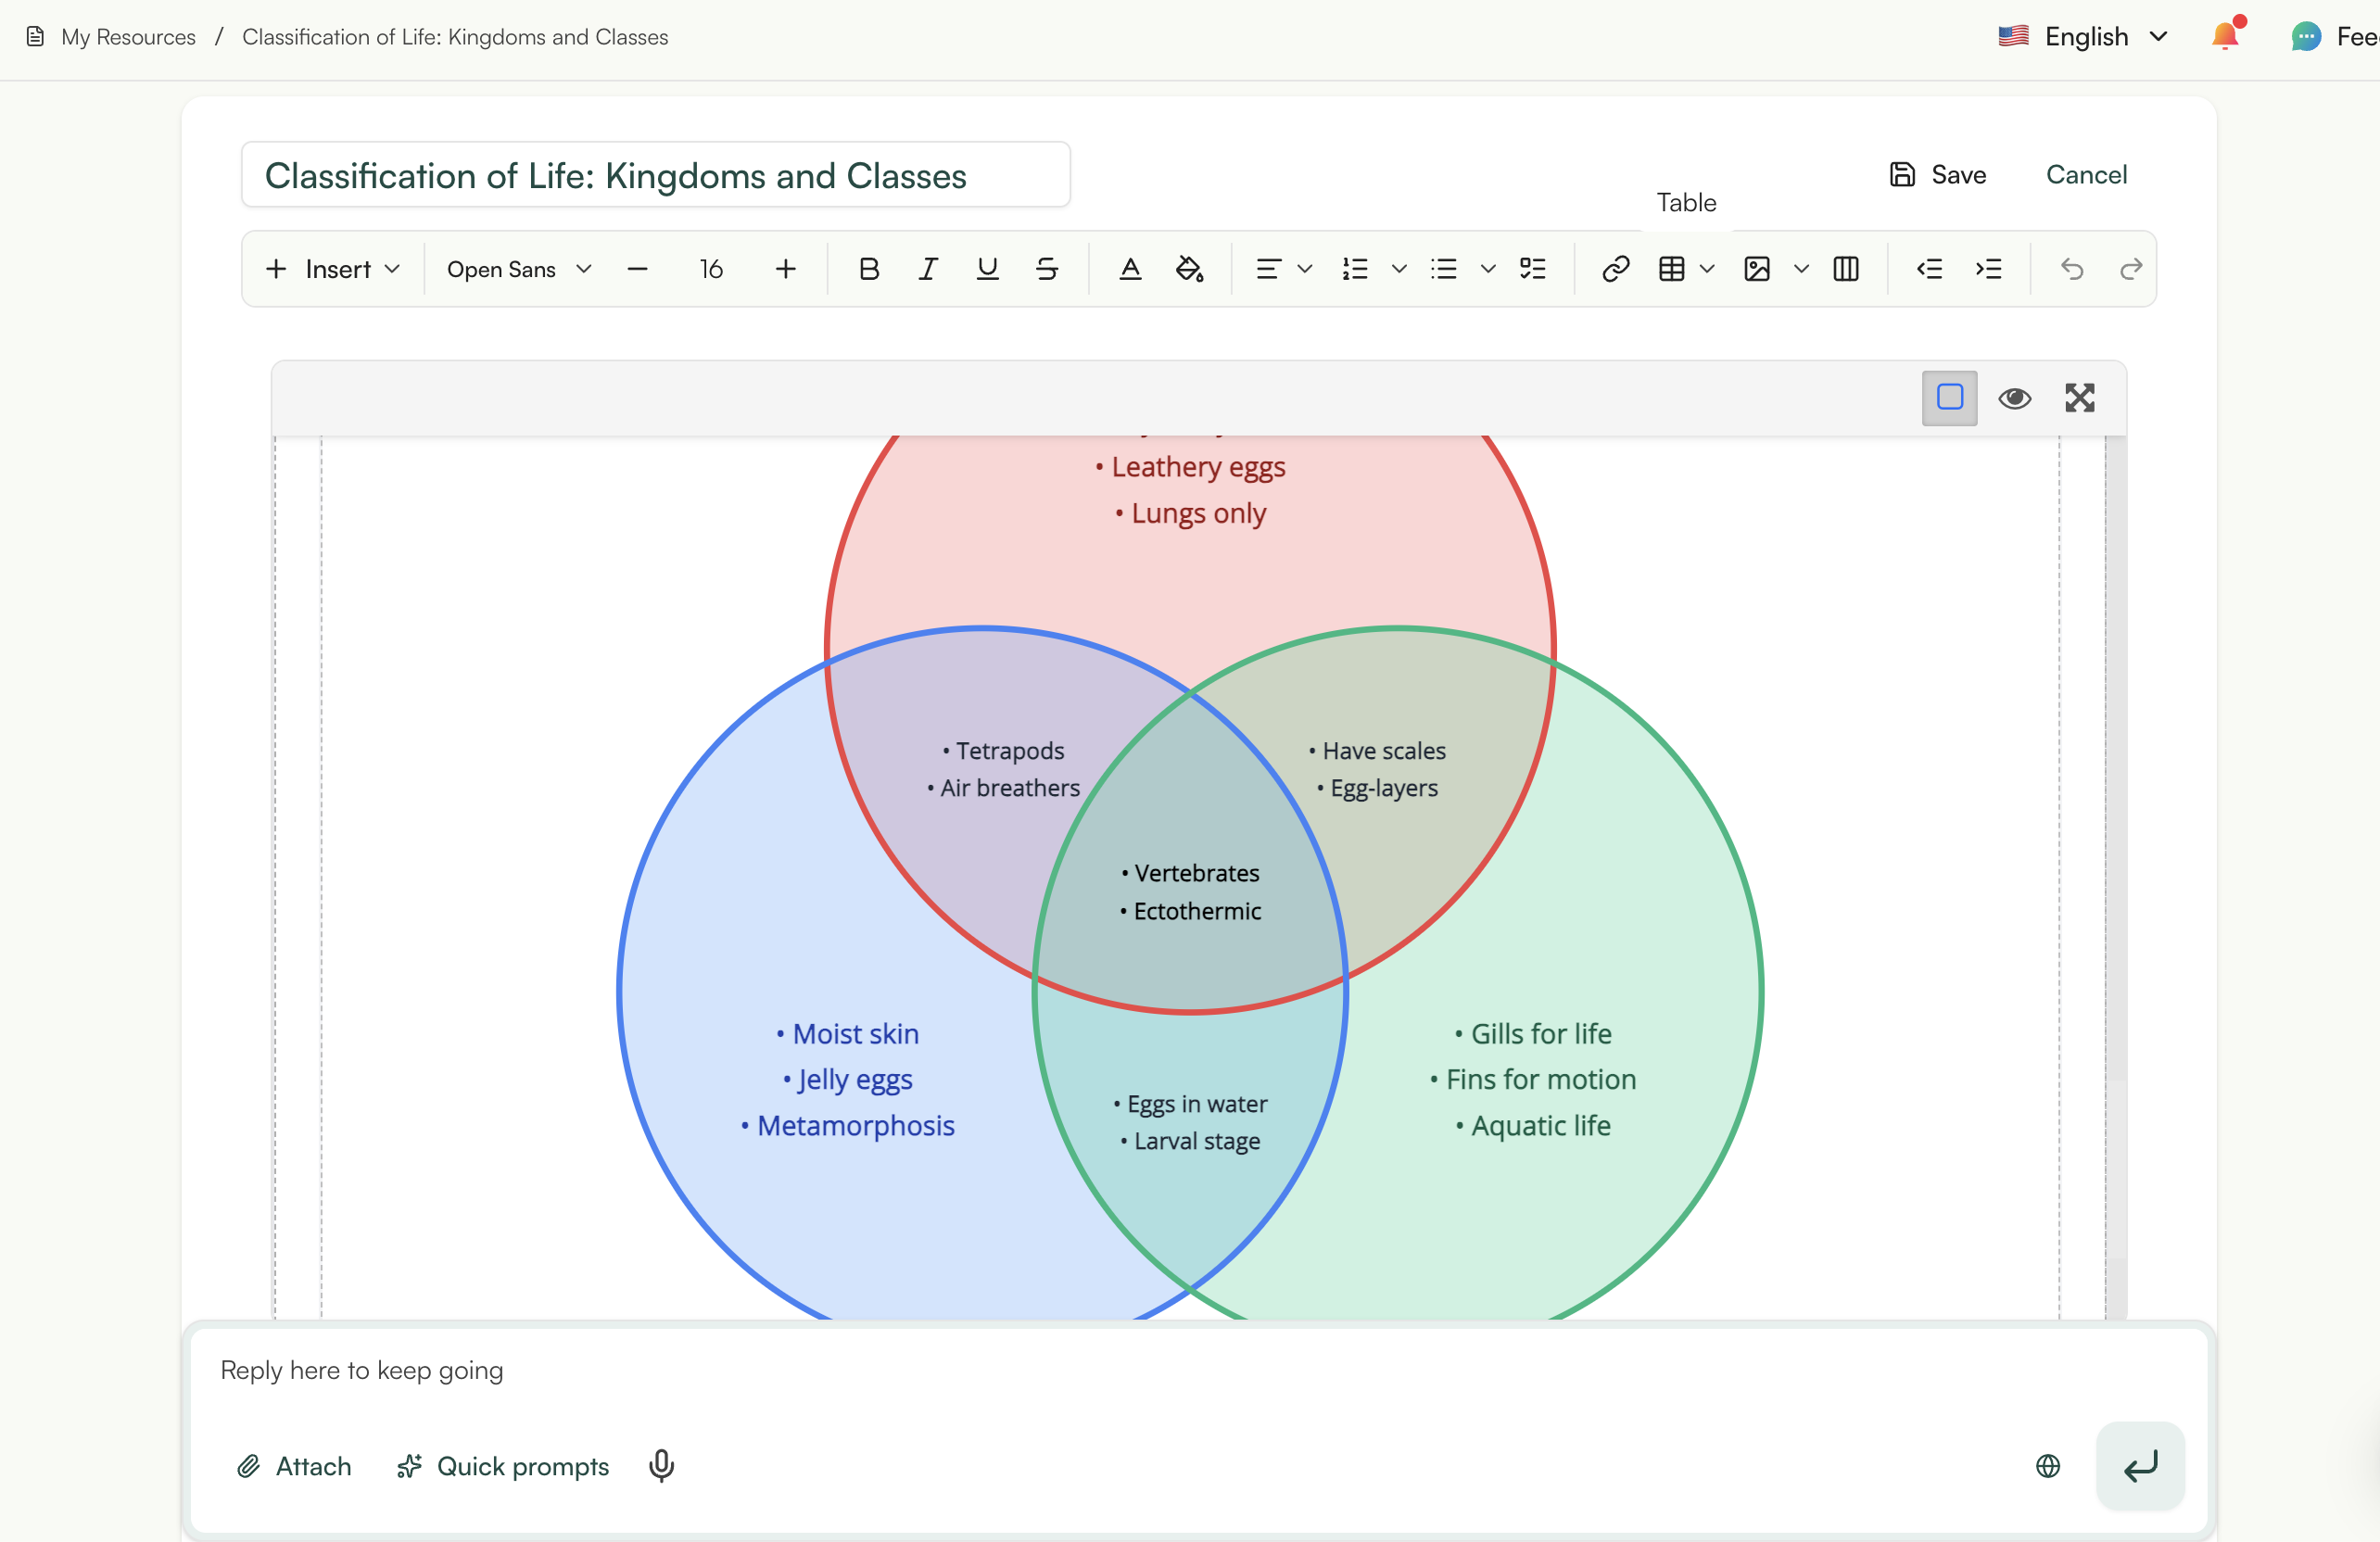
Task: Decrease font size with minus
Action: click(x=637, y=269)
